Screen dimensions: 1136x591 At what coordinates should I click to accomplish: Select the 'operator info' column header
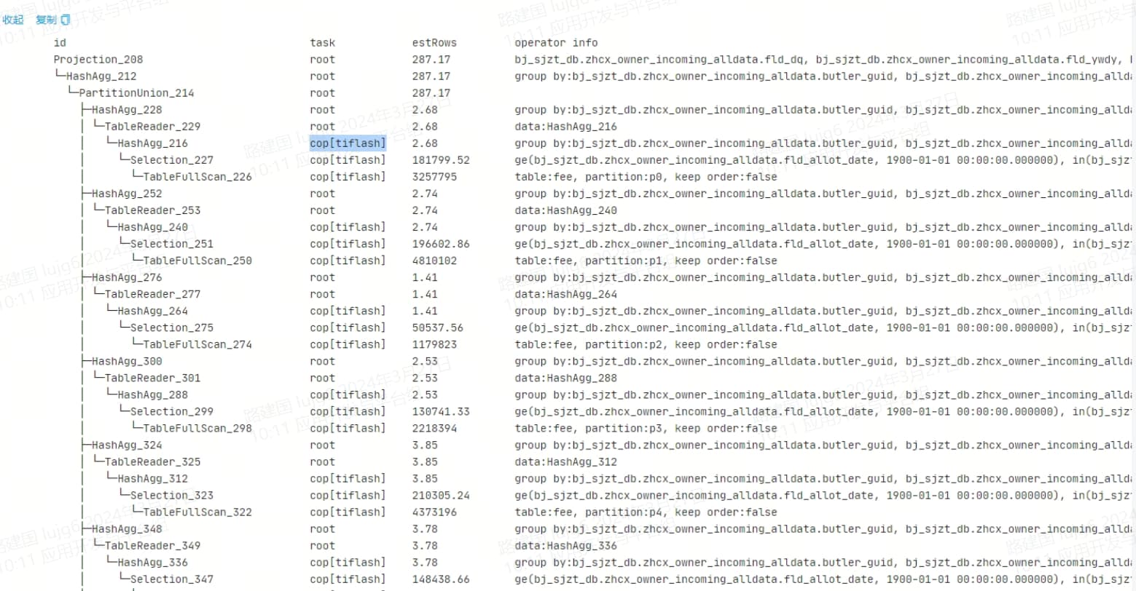pos(556,43)
